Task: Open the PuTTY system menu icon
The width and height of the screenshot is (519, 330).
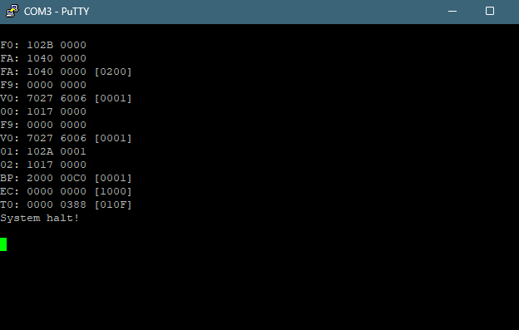Action: [x=12, y=11]
